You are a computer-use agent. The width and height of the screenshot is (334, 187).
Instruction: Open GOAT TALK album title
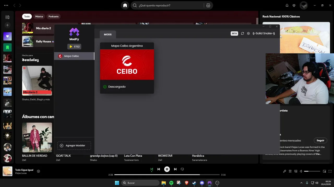coord(63,156)
